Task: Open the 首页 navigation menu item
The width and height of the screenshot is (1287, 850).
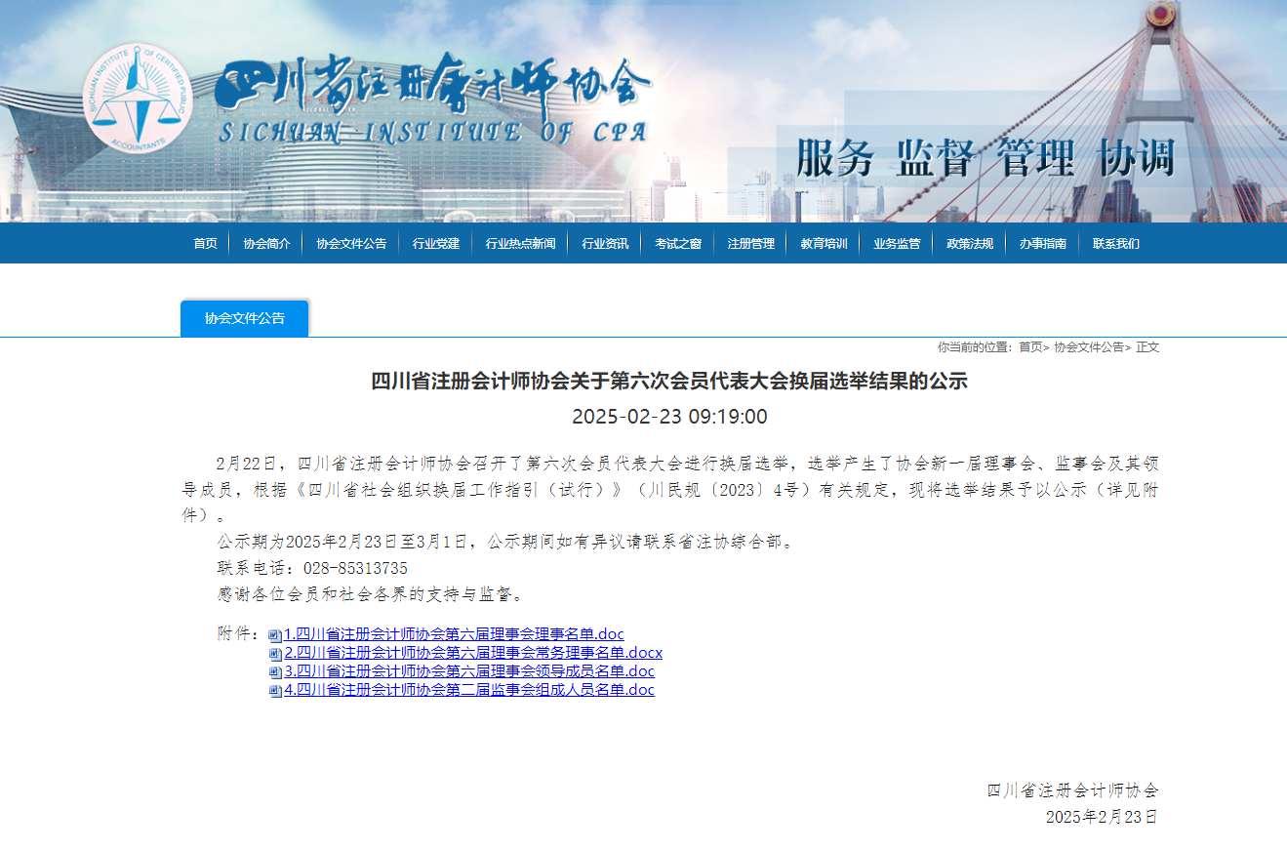Action: [205, 243]
